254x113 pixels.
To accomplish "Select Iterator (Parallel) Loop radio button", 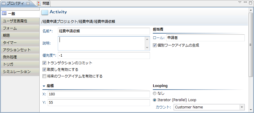I will 155,100.
